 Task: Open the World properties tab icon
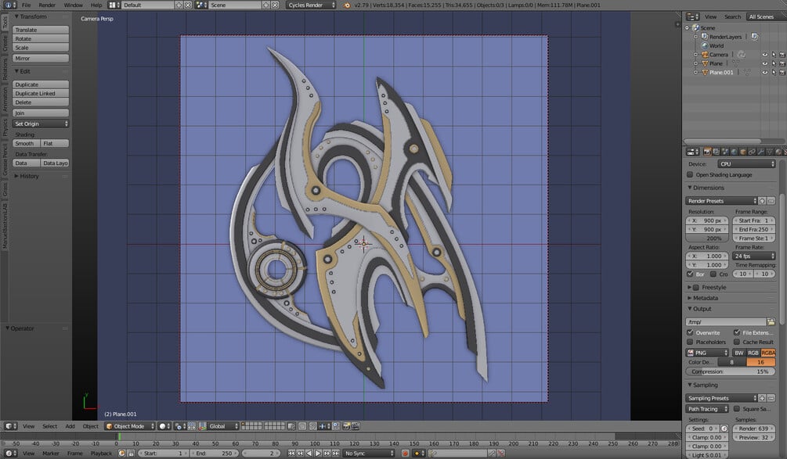pos(735,152)
